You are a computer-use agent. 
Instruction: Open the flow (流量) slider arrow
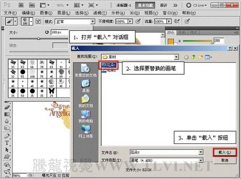[169, 22]
